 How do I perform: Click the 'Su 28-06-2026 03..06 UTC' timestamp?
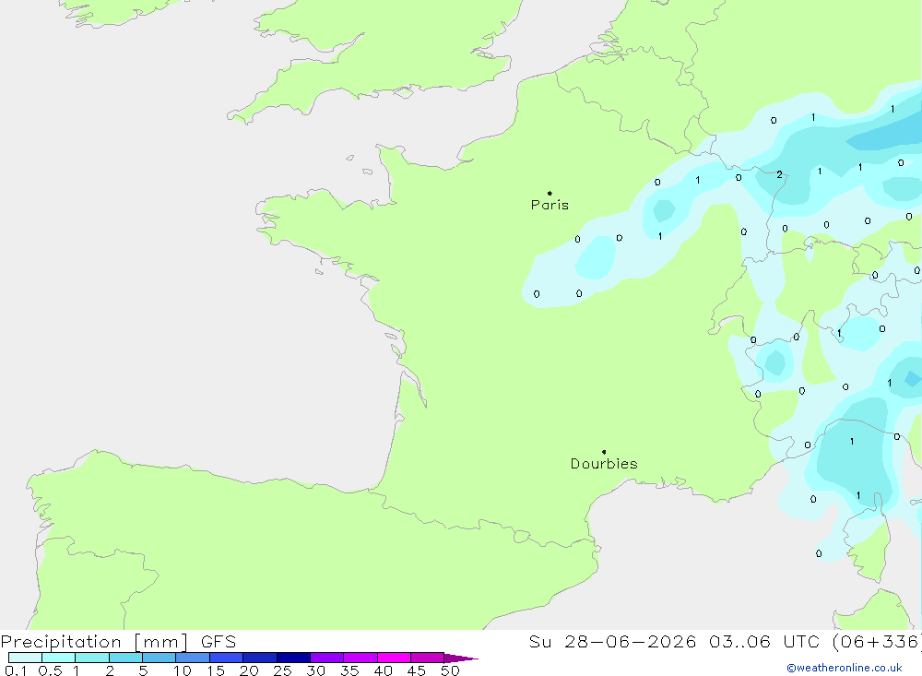[x=675, y=642]
